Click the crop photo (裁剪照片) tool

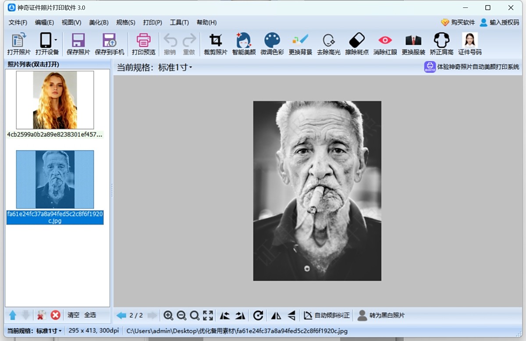215,44
